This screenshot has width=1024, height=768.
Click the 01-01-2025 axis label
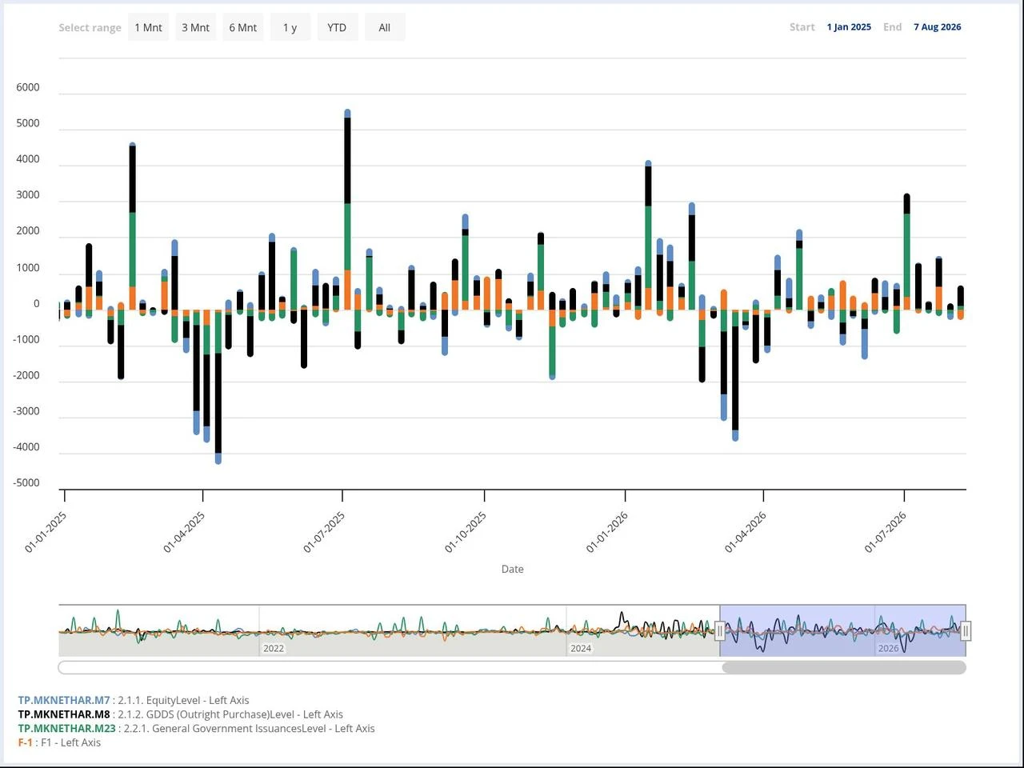coord(46,533)
